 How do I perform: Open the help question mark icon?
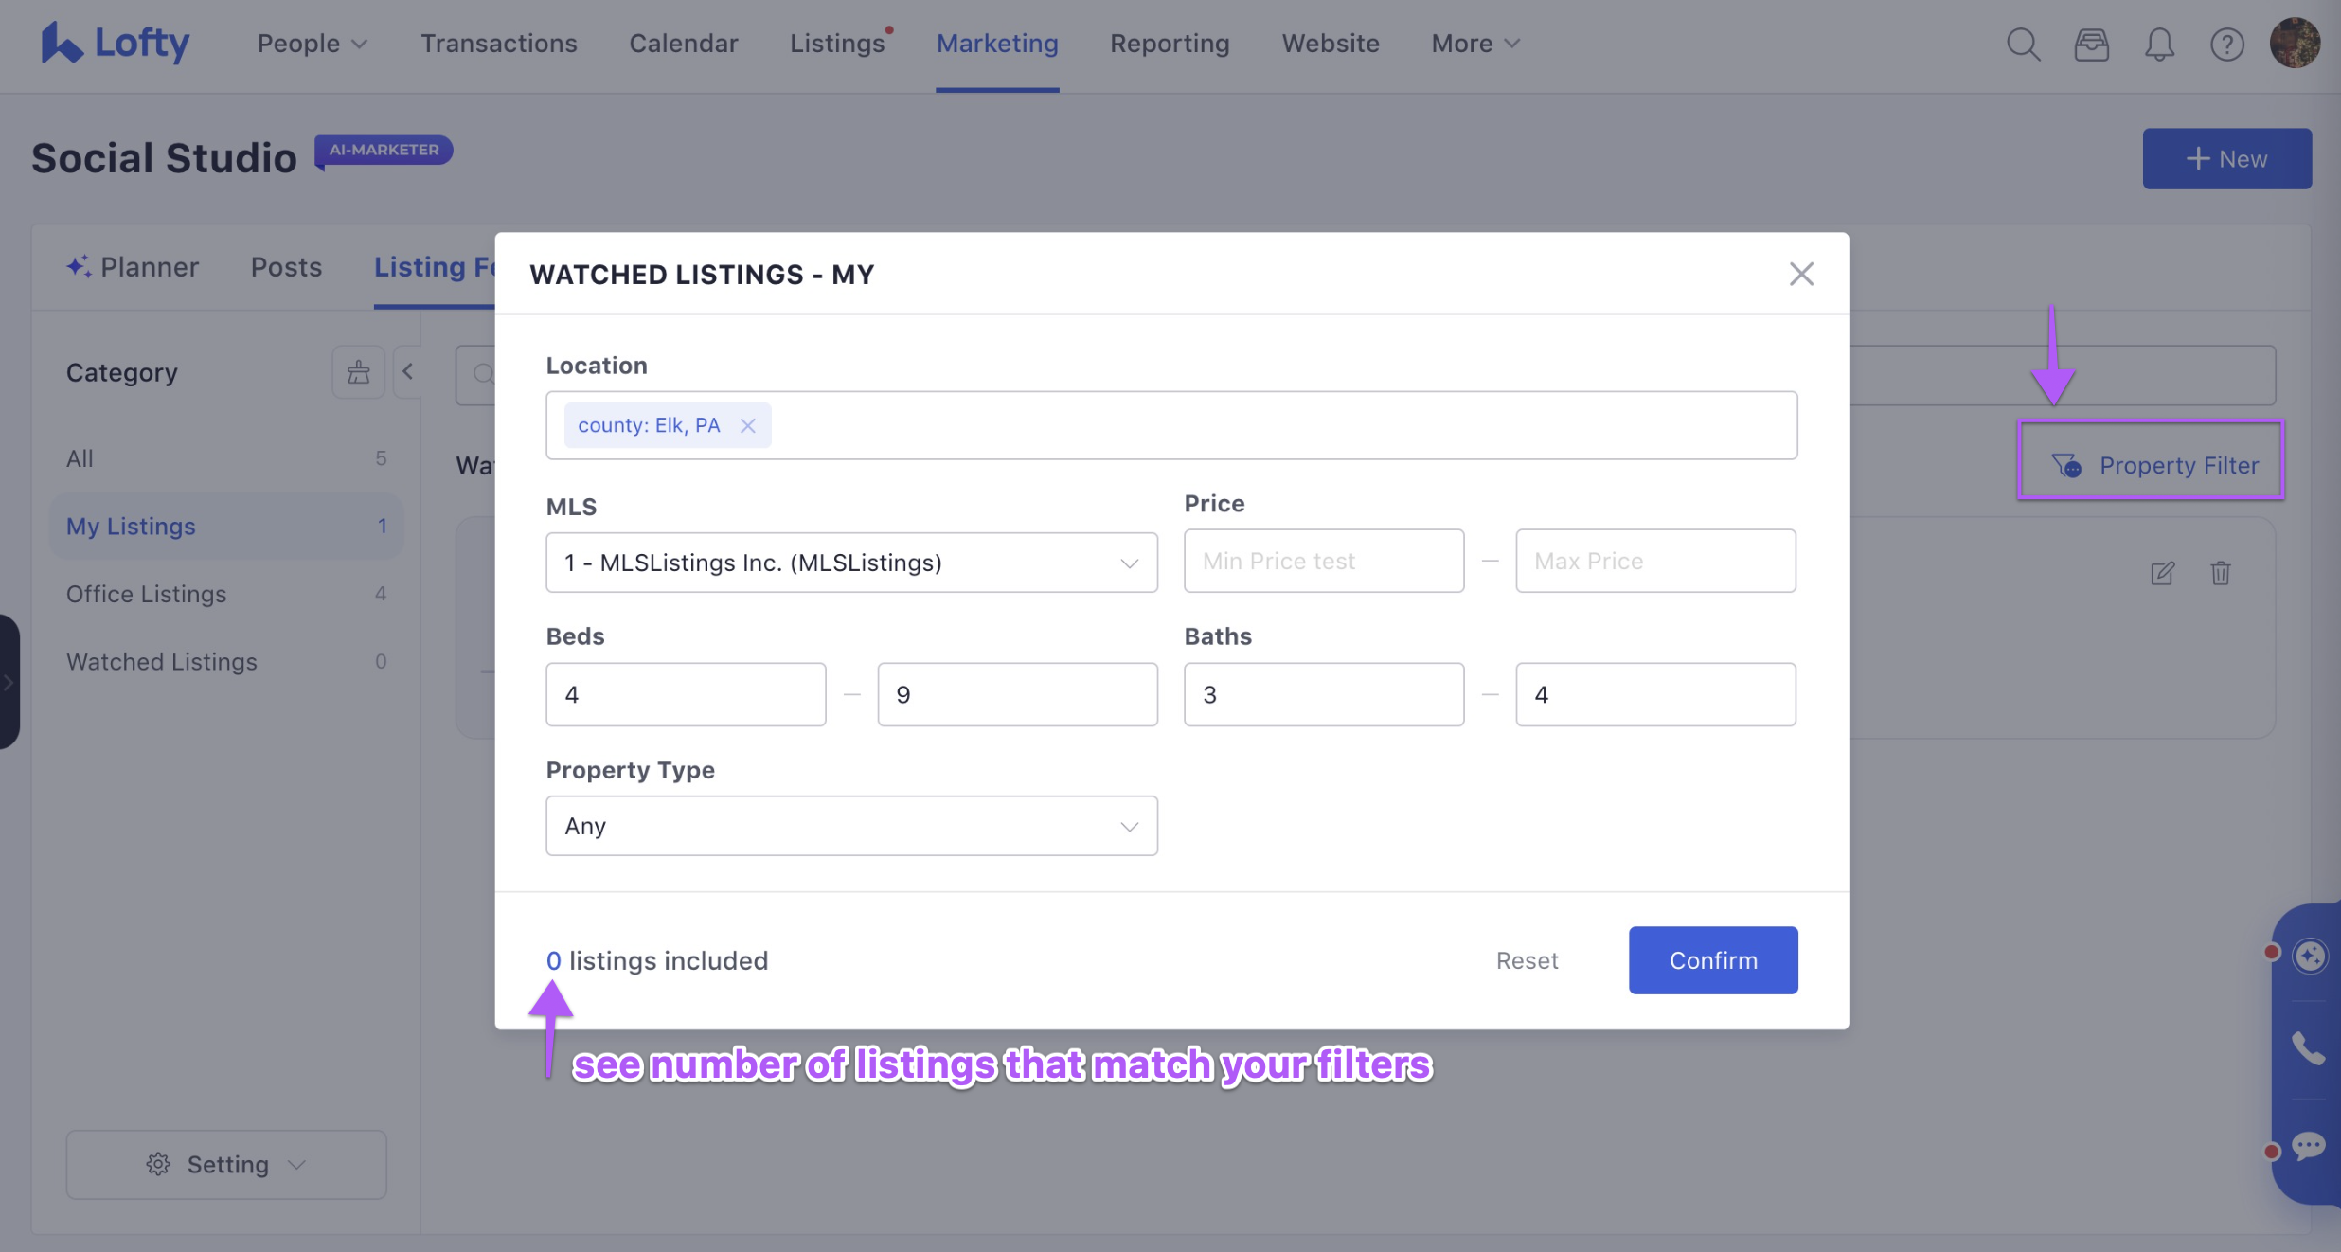pyautogui.click(x=2227, y=44)
